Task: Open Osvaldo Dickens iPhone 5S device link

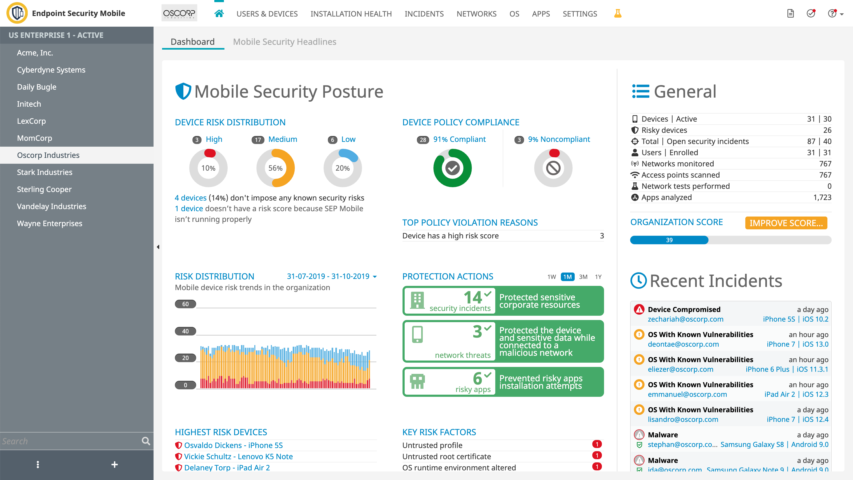Action: coord(233,445)
